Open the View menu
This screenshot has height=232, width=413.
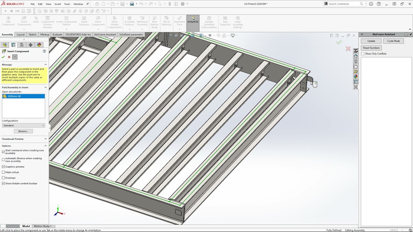[x=48, y=4]
